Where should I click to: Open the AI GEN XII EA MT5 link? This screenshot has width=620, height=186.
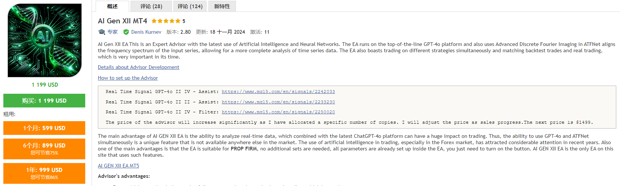(x=118, y=166)
